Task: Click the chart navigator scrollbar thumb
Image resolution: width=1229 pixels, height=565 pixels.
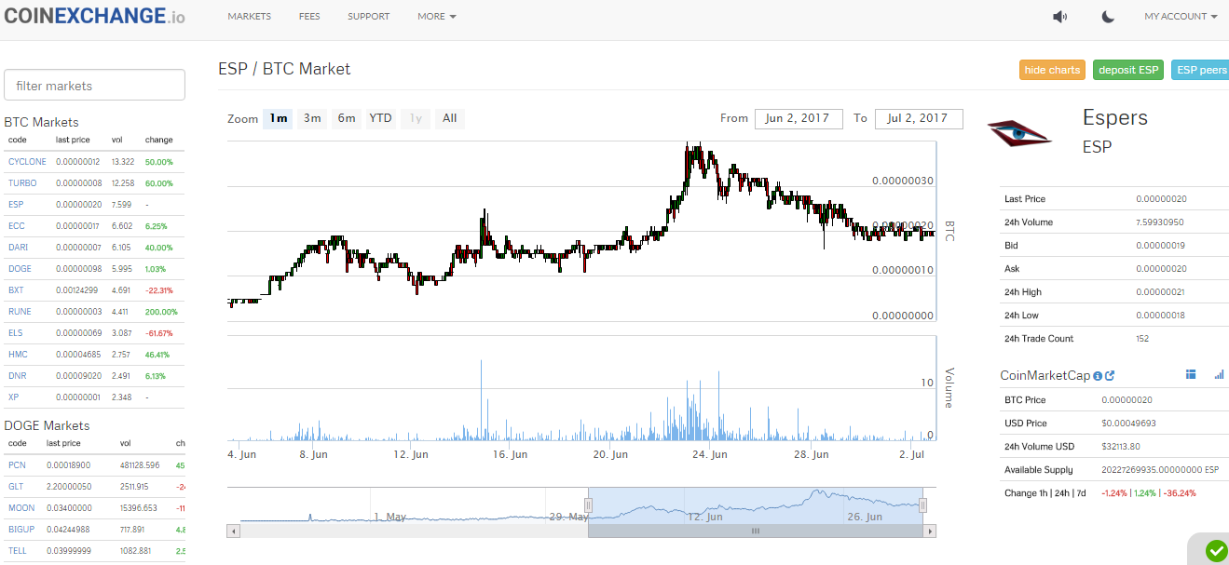Action: pos(756,531)
